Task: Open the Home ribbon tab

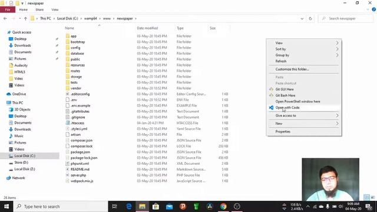Action: [x=24, y=9]
